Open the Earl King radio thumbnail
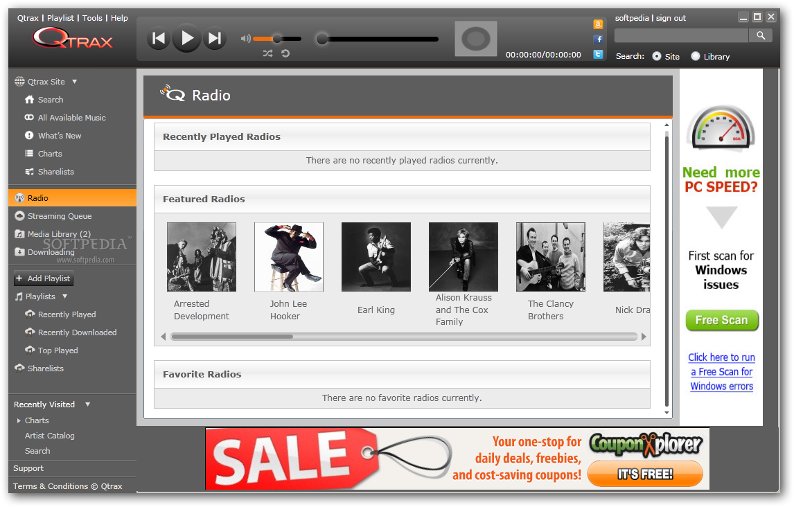The image size is (794, 507). click(x=376, y=257)
